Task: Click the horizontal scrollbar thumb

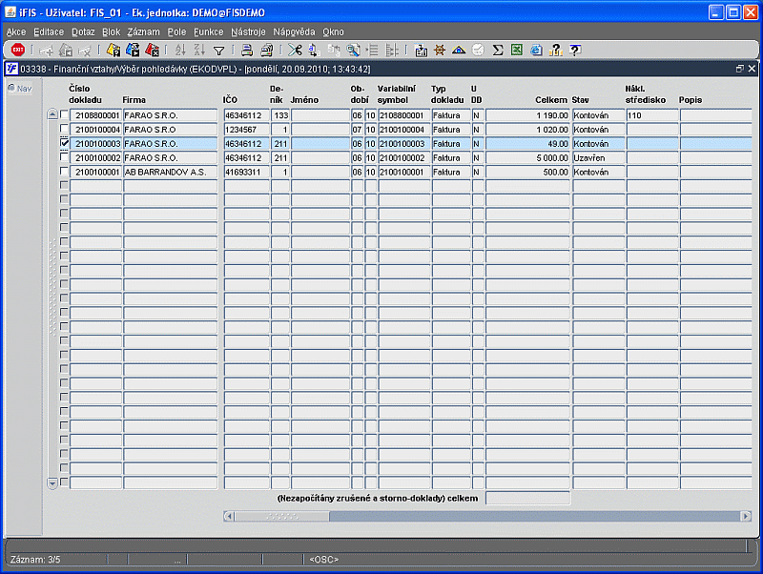Action: click(x=281, y=516)
